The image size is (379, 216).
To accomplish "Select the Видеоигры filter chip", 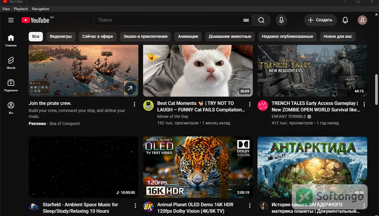I will point(61,36).
